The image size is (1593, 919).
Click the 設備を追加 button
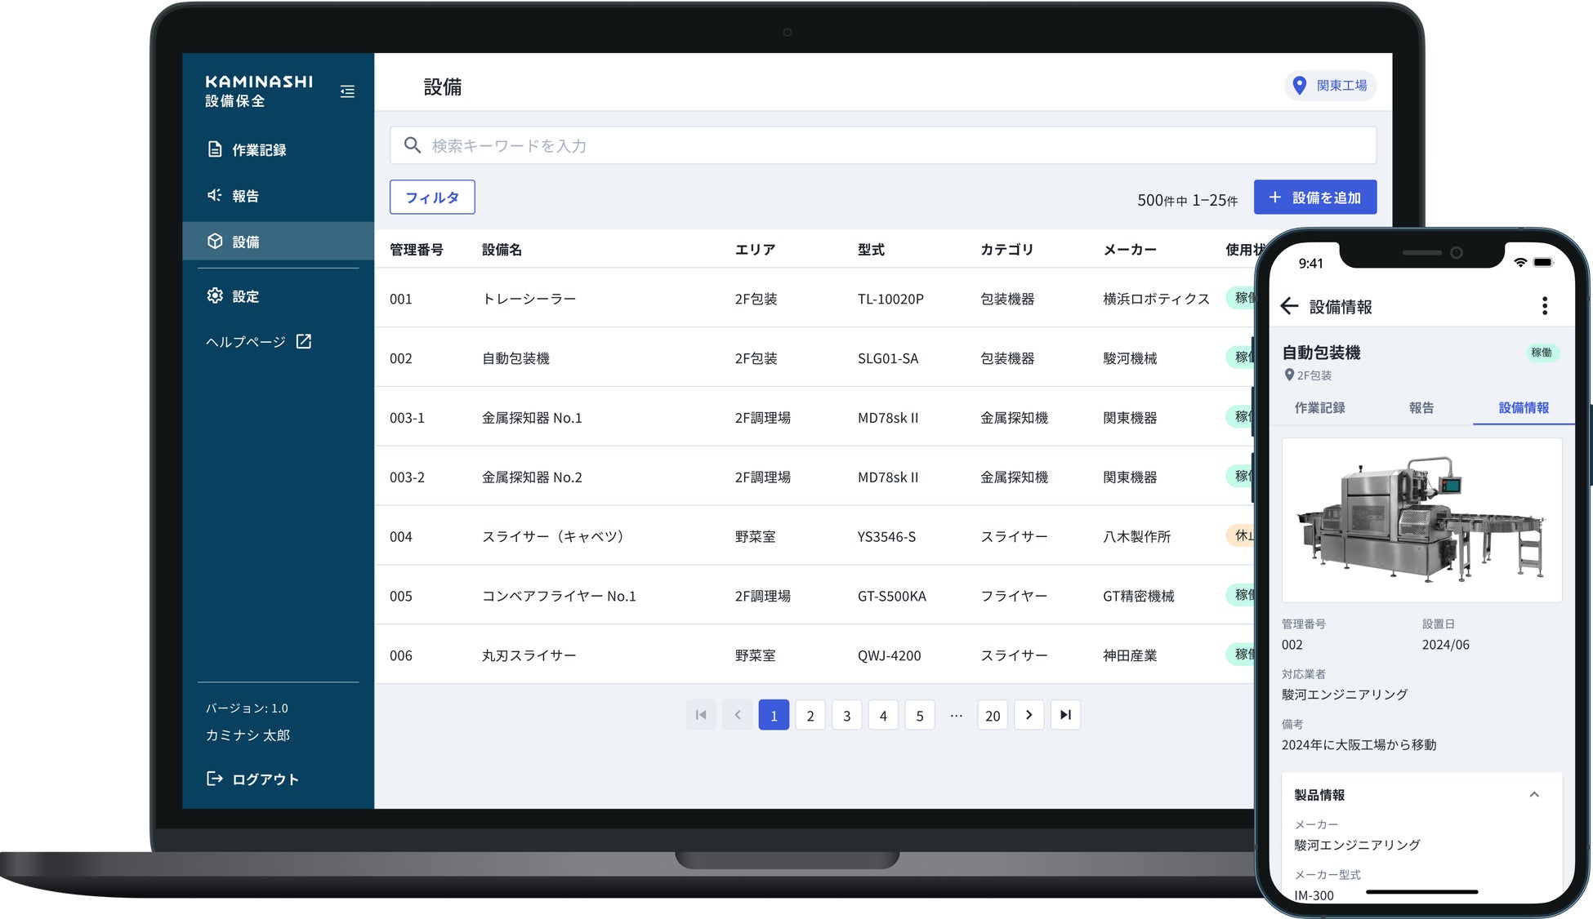1314,198
